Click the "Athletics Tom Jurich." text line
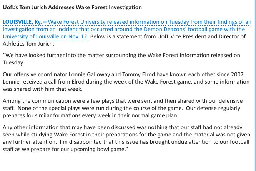 tap(28, 44)
